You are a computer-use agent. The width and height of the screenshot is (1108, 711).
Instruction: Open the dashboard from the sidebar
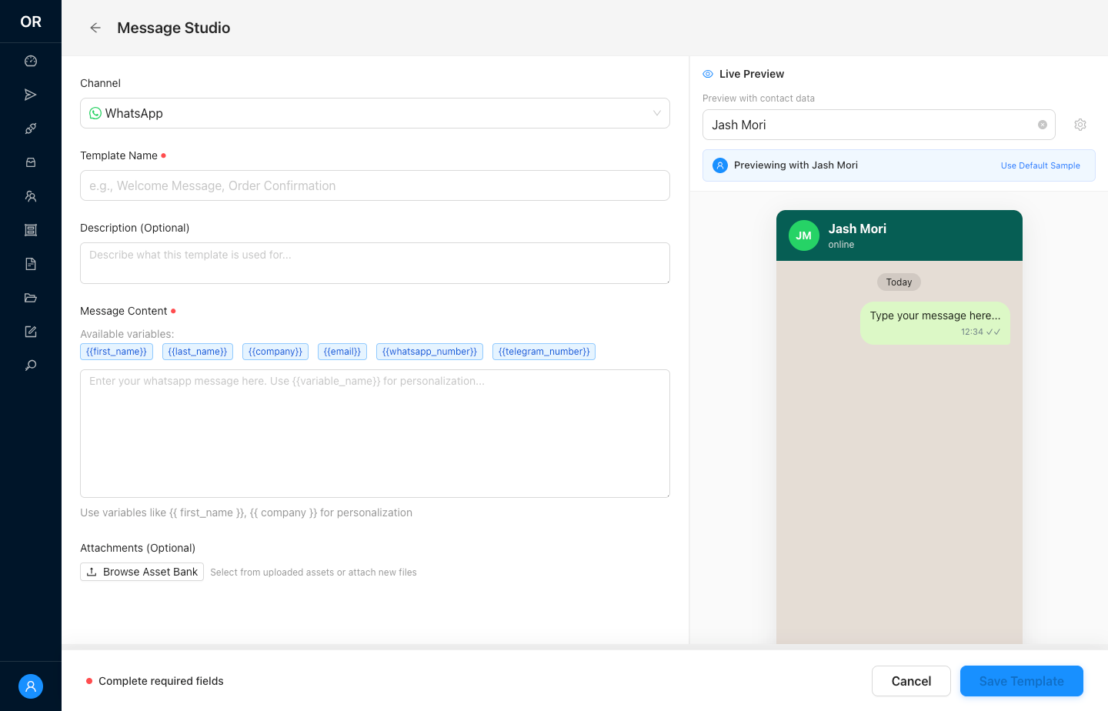(x=31, y=61)
